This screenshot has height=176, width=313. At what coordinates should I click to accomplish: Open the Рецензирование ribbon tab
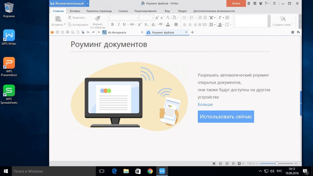(x=145, y=11)
